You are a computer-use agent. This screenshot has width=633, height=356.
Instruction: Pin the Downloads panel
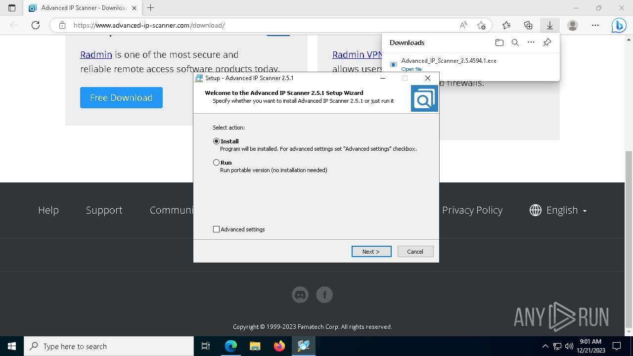[547, 43]
